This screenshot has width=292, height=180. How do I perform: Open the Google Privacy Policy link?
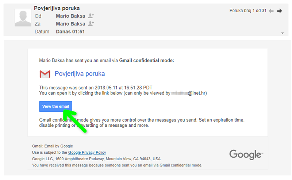click(87, 153)
